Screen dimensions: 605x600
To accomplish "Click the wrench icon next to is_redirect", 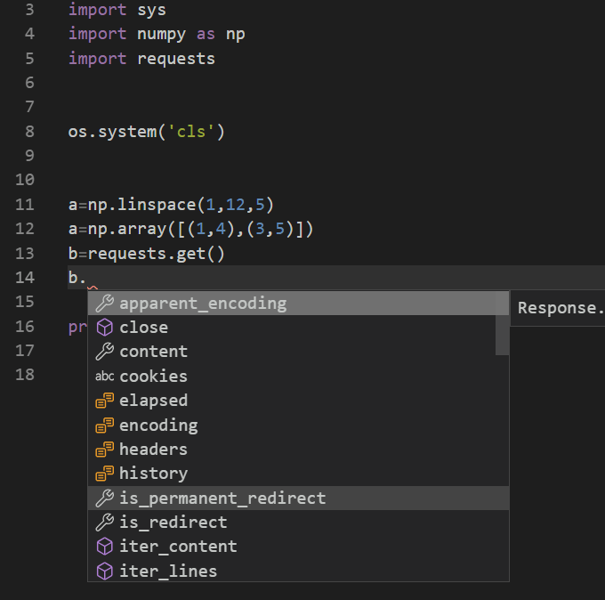I will point(105,523).
